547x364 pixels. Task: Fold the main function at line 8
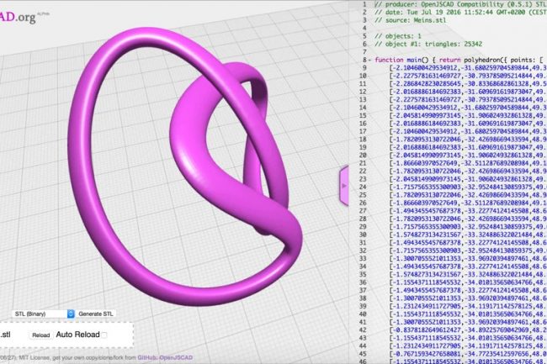coord(368,61)
